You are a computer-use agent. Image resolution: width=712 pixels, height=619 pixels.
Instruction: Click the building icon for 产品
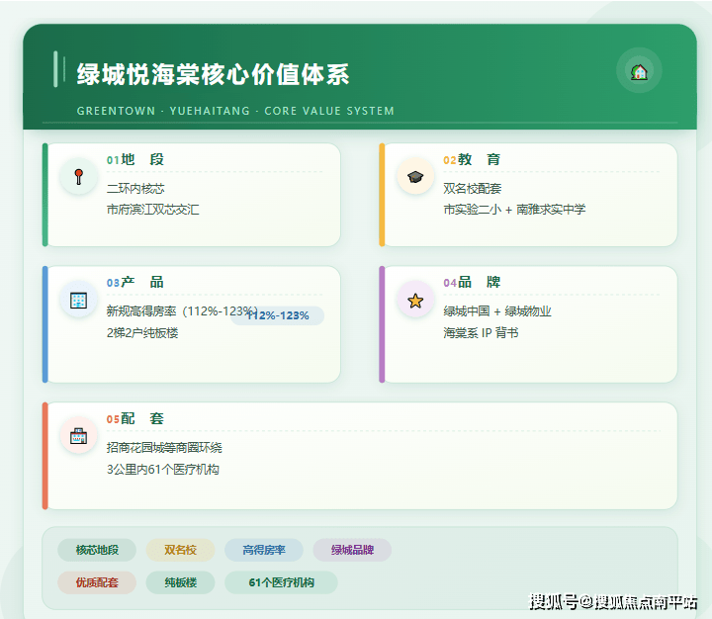pos(78,300)
